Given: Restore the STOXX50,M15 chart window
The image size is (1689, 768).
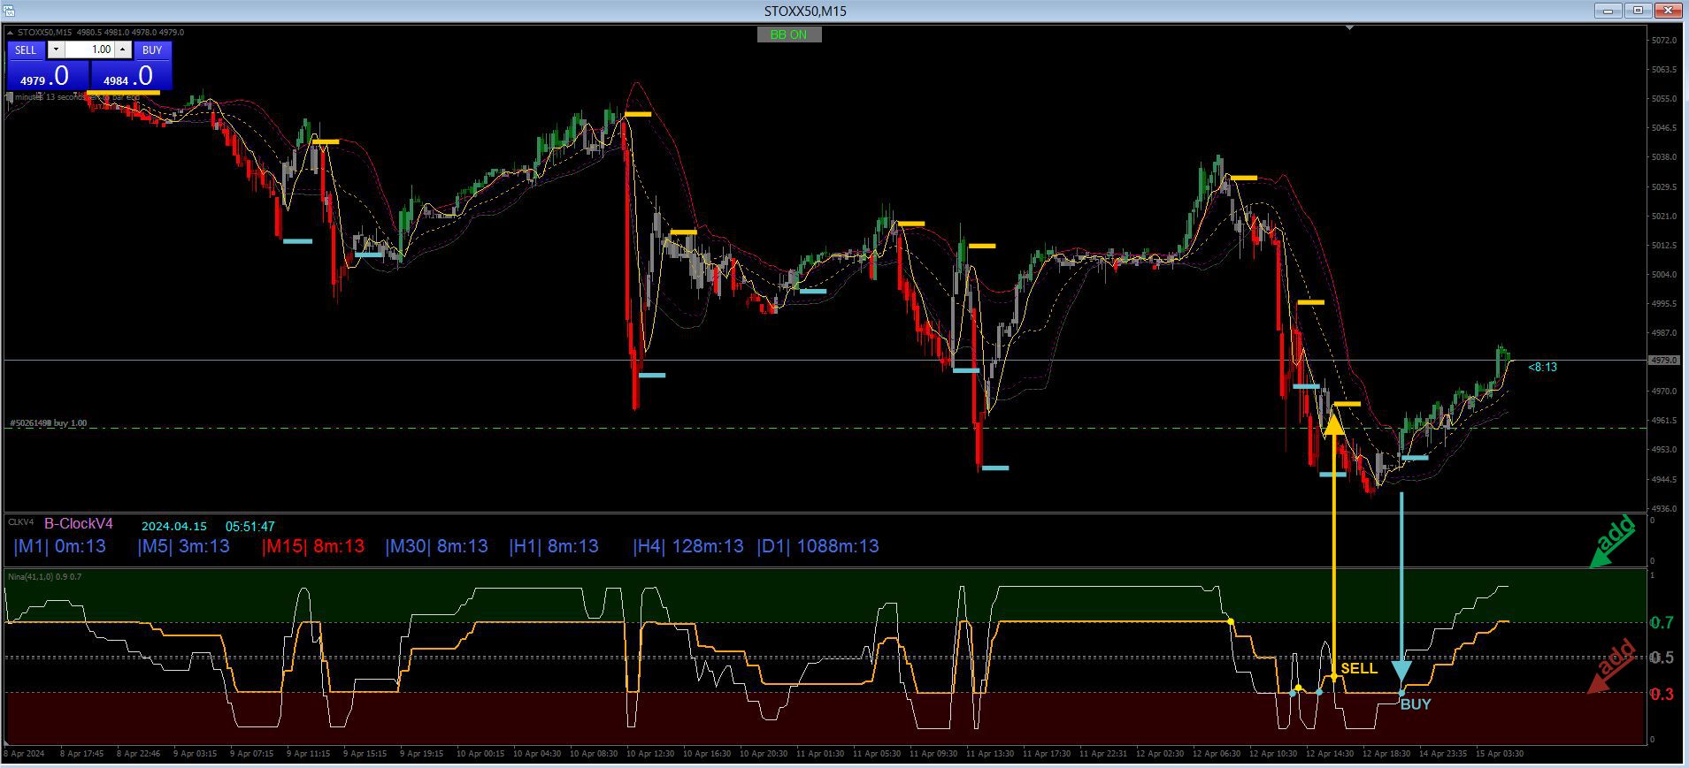Looking at the screenshot, I should (x=1638, y=11).
